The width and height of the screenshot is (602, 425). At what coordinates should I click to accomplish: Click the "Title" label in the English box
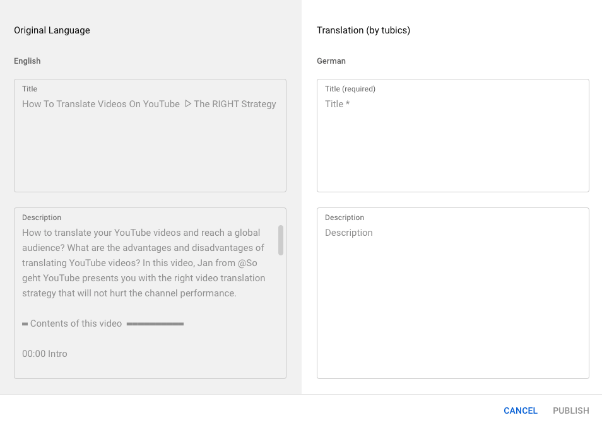click(x=30, y=89)
